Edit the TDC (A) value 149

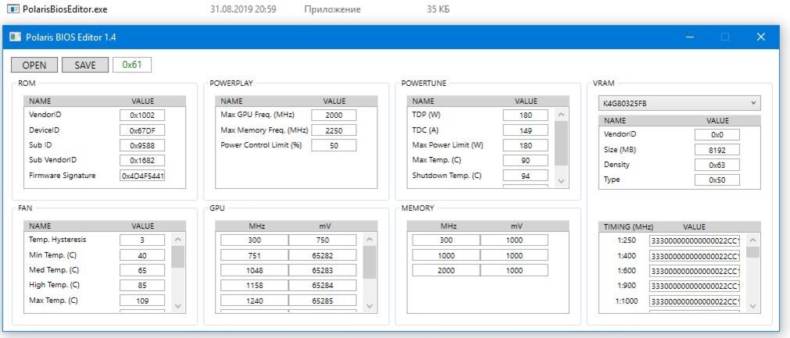click(x=525, y=130)
